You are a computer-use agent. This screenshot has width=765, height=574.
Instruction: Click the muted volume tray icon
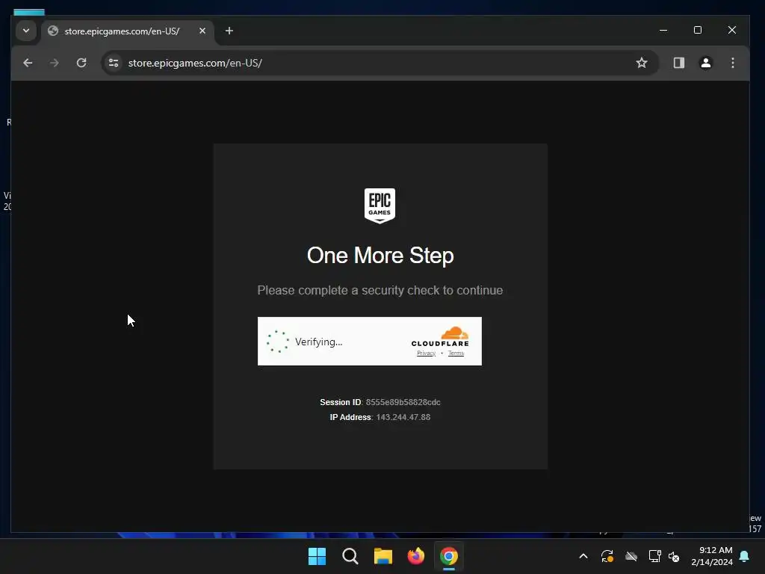[674, 556]
